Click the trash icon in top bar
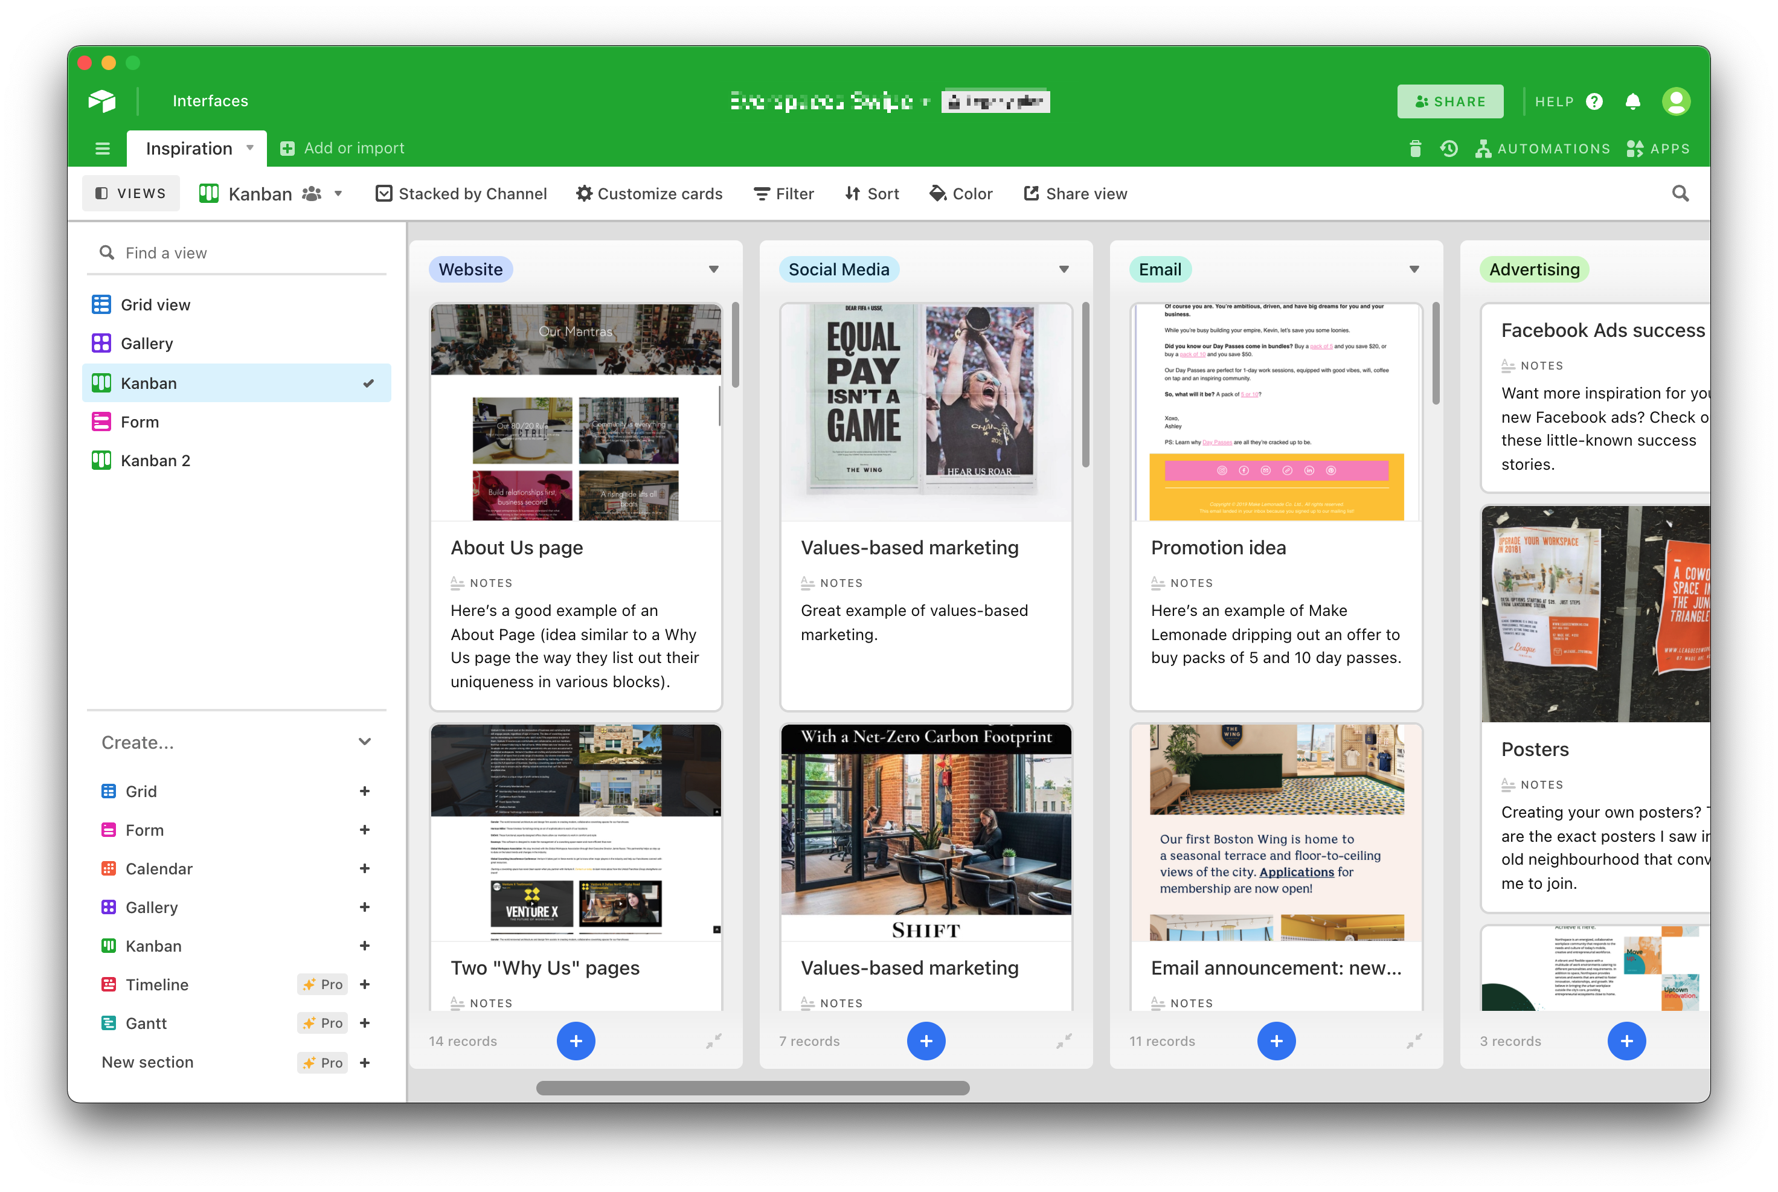 [1414, 148]
